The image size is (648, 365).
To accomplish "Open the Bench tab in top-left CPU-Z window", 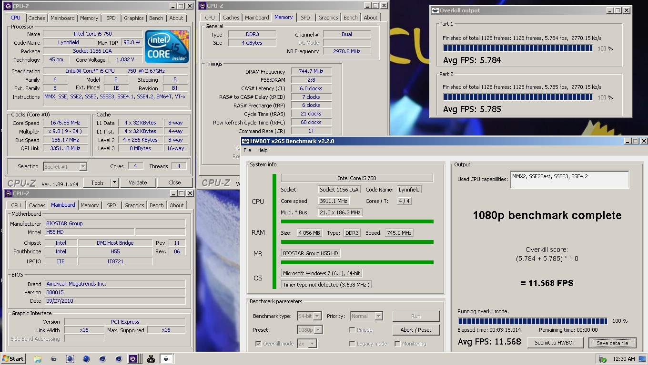I will (156, 18).
